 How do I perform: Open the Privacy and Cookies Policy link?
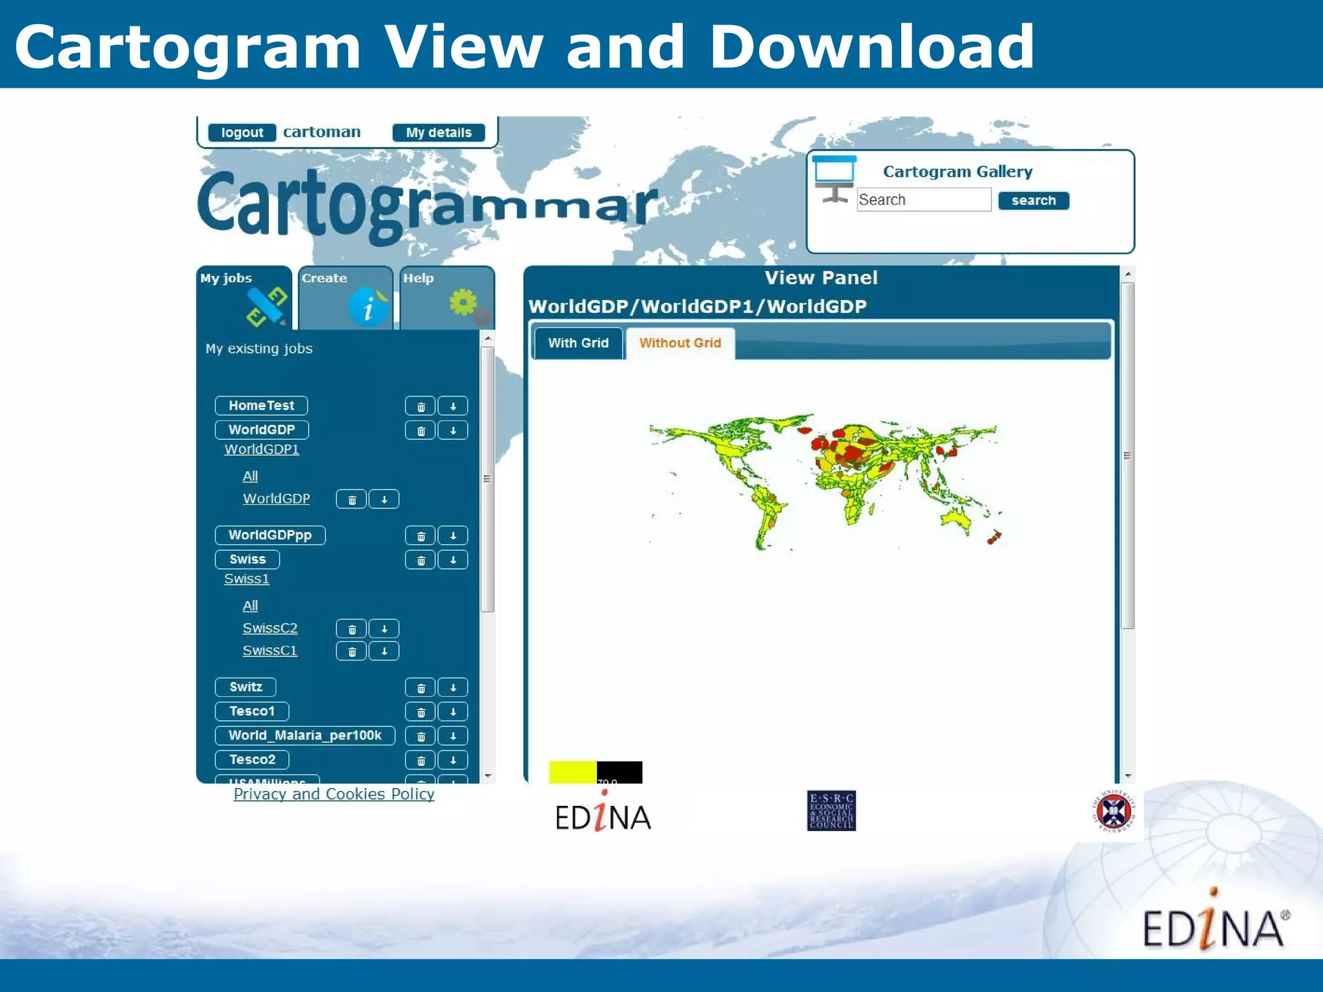pyautogui.click(x=334, y=794)
